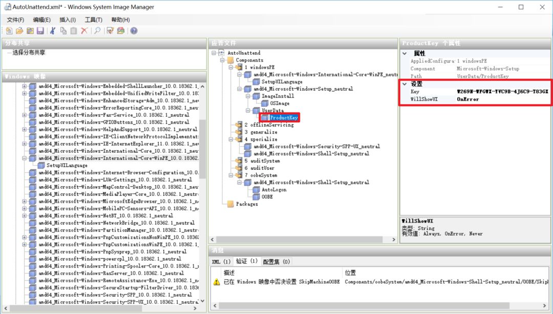The width and height of the screenshot is (553, 314).
Task: Collapse the UserData tree node
Action: click(x=248, y=110)
